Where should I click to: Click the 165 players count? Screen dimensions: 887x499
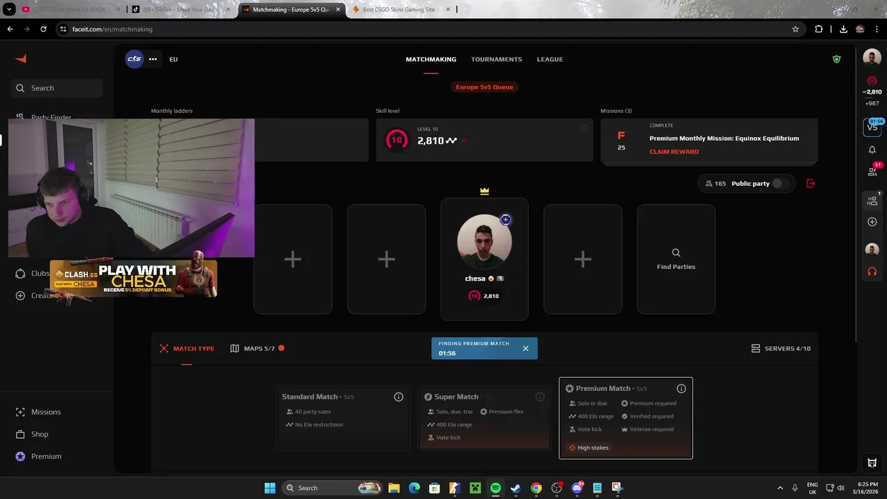coord(715,184)
